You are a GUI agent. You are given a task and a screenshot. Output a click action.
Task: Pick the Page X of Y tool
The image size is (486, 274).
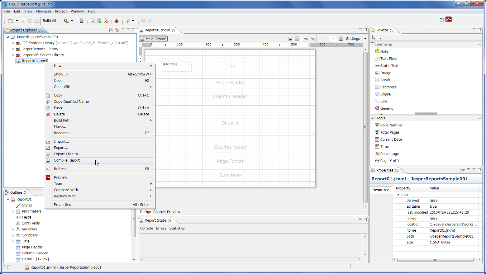point(389,161)
